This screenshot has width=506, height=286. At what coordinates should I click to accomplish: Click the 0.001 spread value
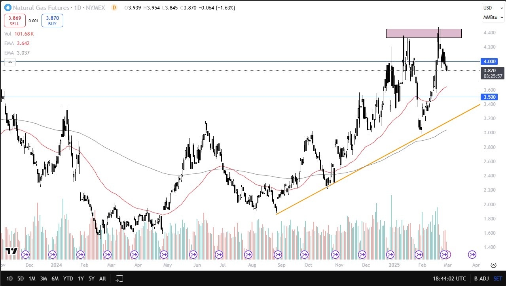tap(34, 21)
